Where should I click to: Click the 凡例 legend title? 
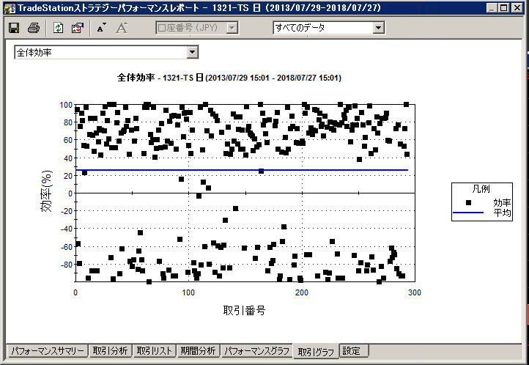coord(481,188)
